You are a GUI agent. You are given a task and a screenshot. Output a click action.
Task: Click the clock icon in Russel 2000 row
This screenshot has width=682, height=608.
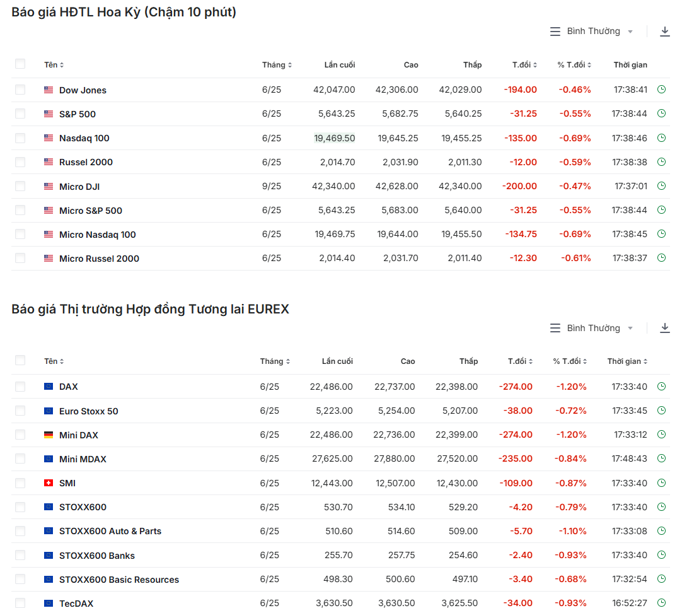(661, 162)
